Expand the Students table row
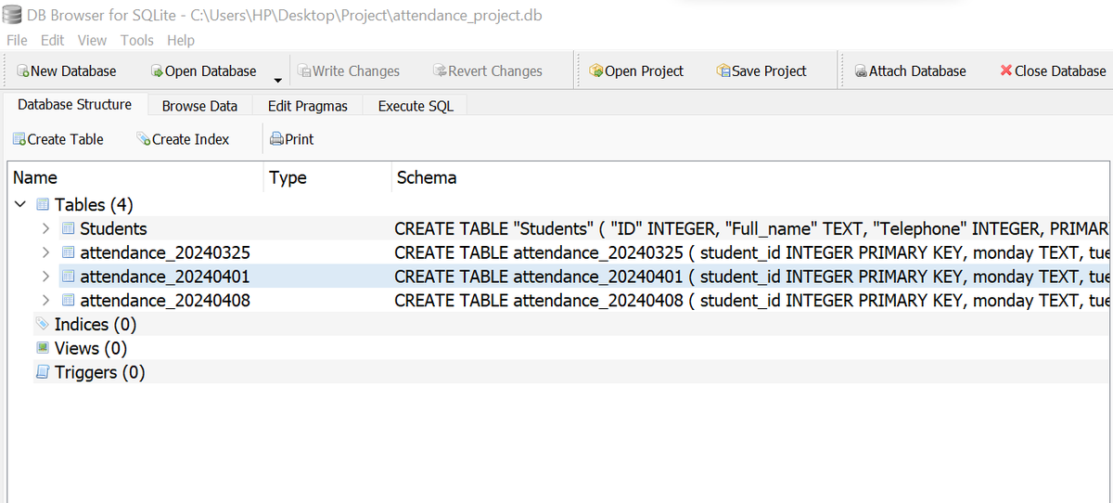The width and height of the screenshot is (1113, 503). tap(45, 228)
